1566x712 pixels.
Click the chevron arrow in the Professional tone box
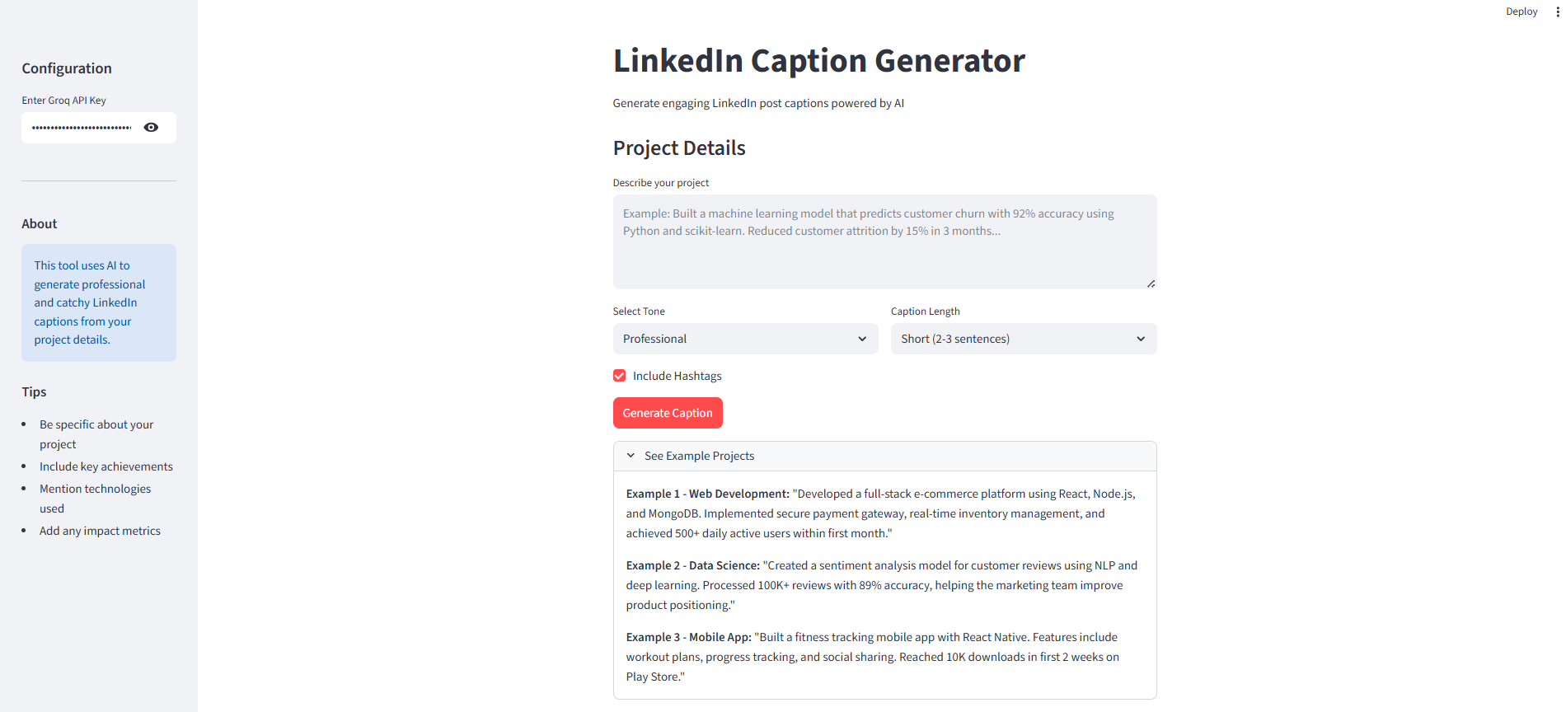click(x=862, y=339)
